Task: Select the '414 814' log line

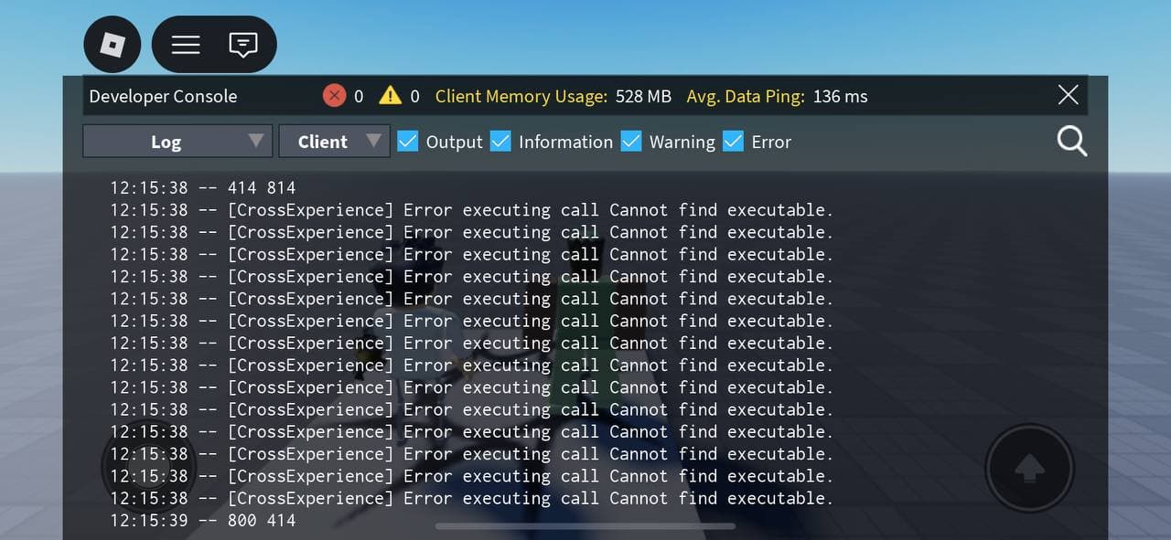Action: 262,188
